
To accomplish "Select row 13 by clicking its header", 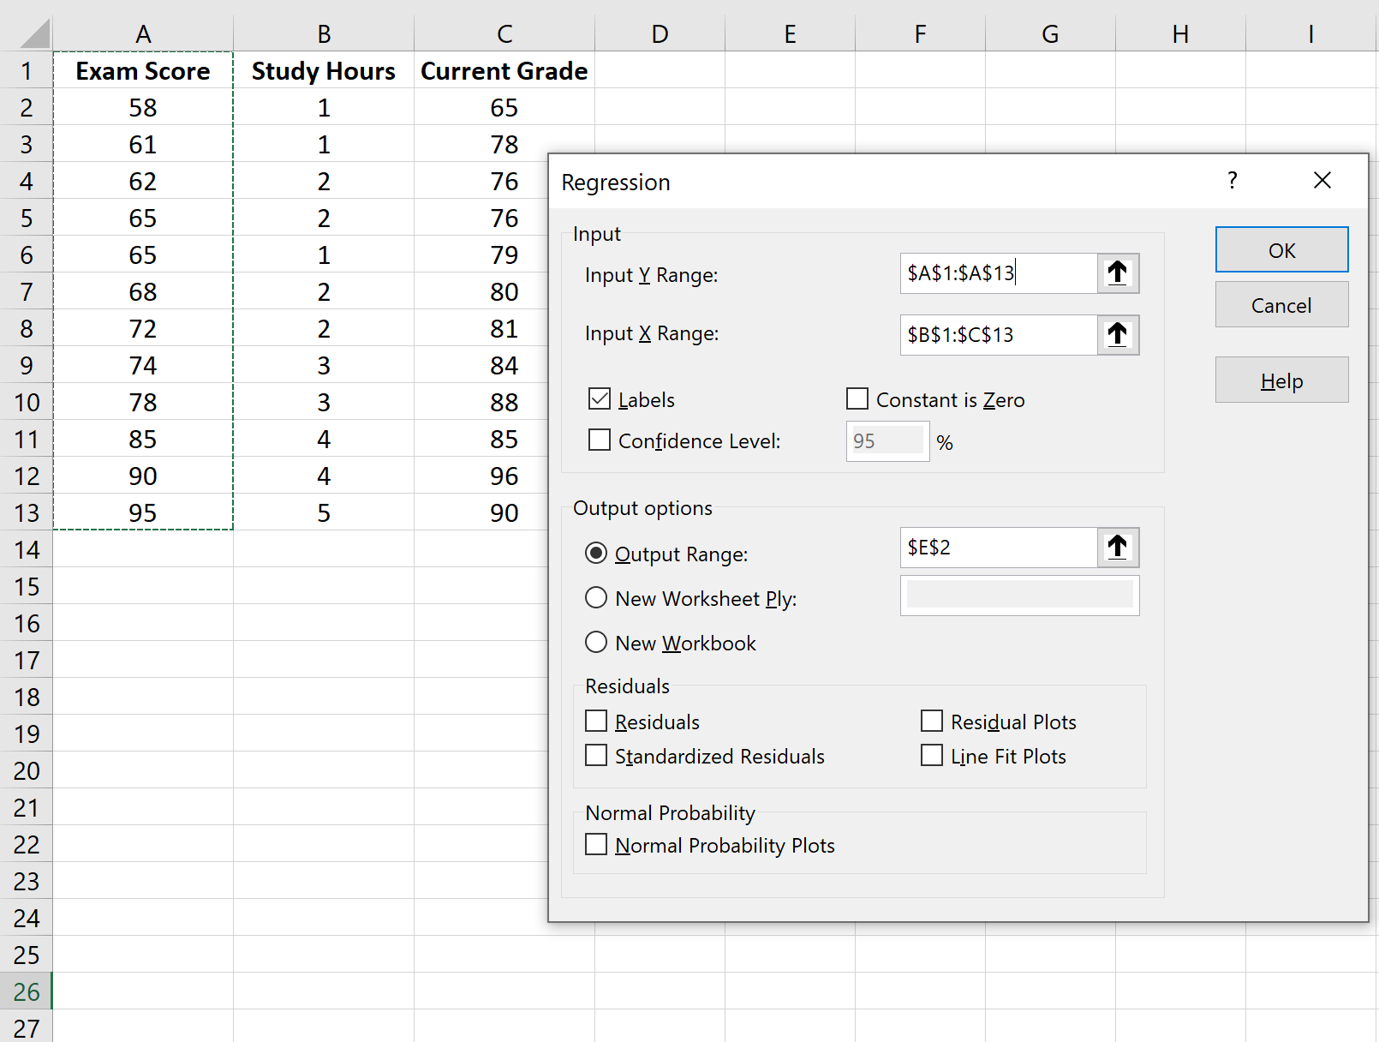I will click(x=27, y=512).
